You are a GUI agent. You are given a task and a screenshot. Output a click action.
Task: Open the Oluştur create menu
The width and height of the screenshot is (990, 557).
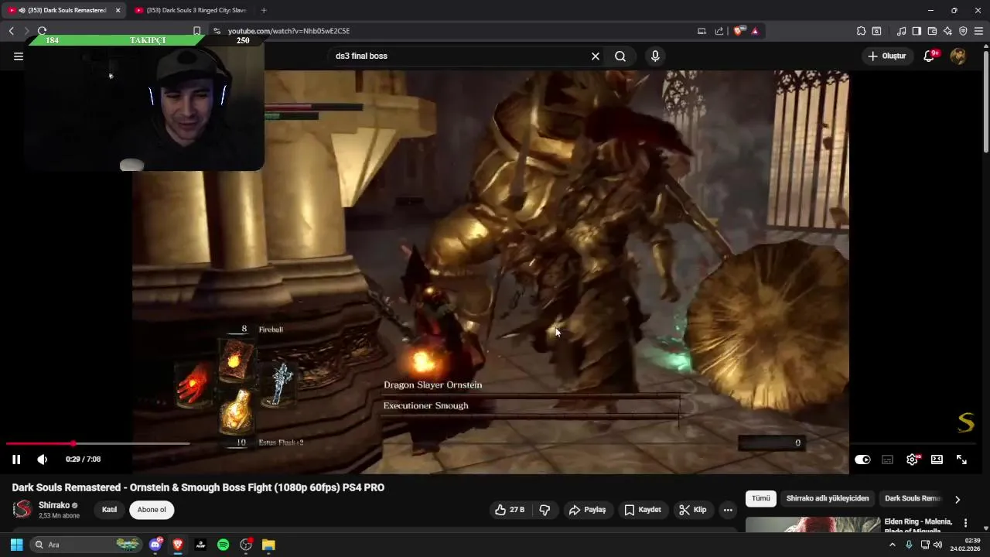[x=886, y=56]
